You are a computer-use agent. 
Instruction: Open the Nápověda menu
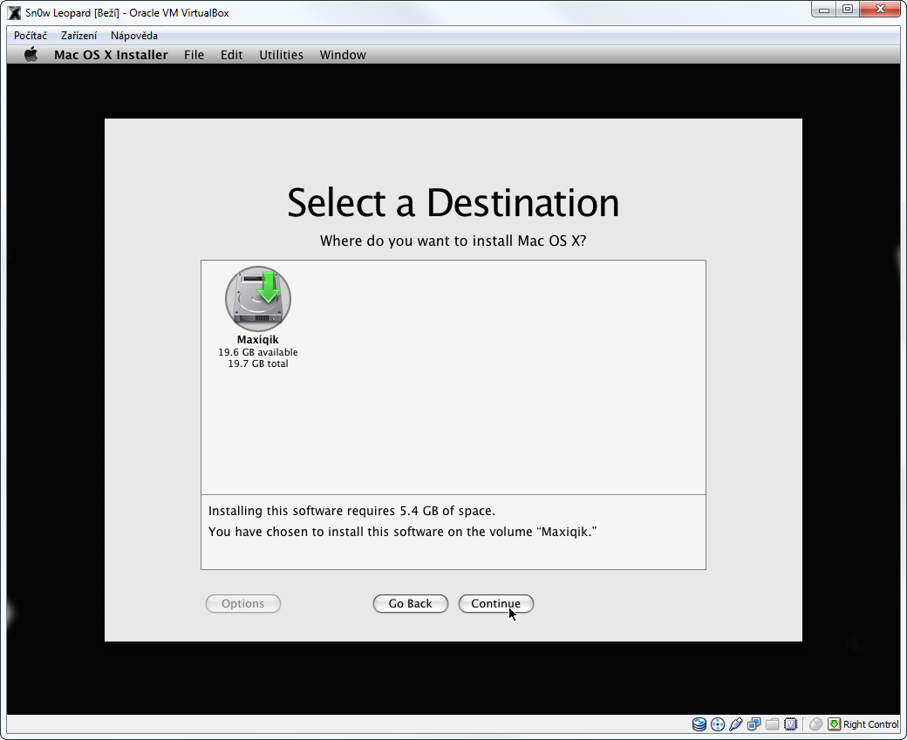[134, 35]
